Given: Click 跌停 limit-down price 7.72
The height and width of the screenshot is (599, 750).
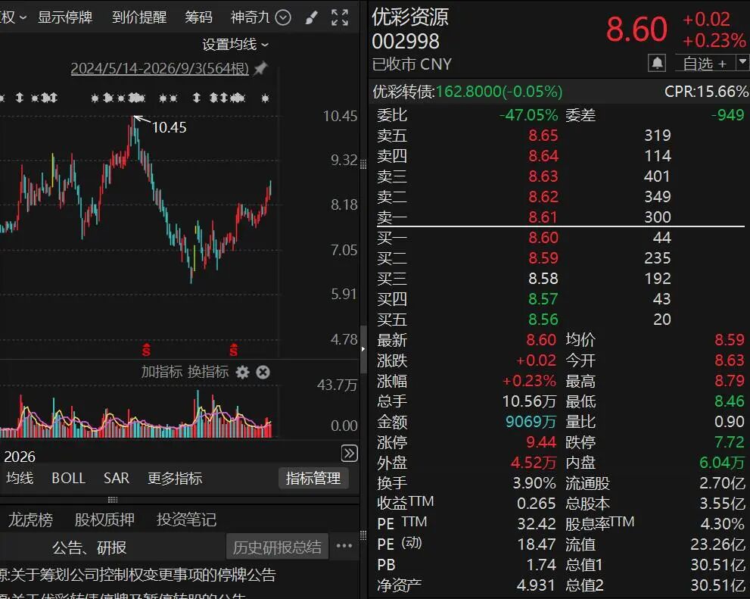Looking at the screenshot, I should pos(730,442).
